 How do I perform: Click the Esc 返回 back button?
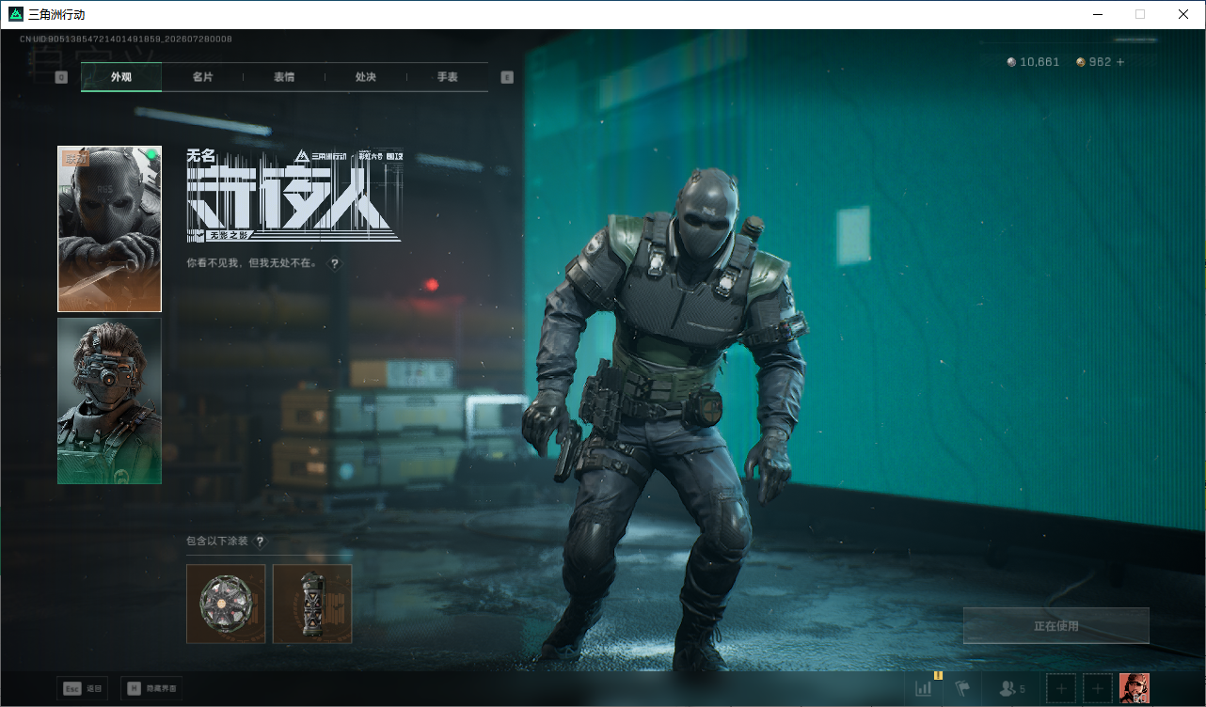pos(82,689)
